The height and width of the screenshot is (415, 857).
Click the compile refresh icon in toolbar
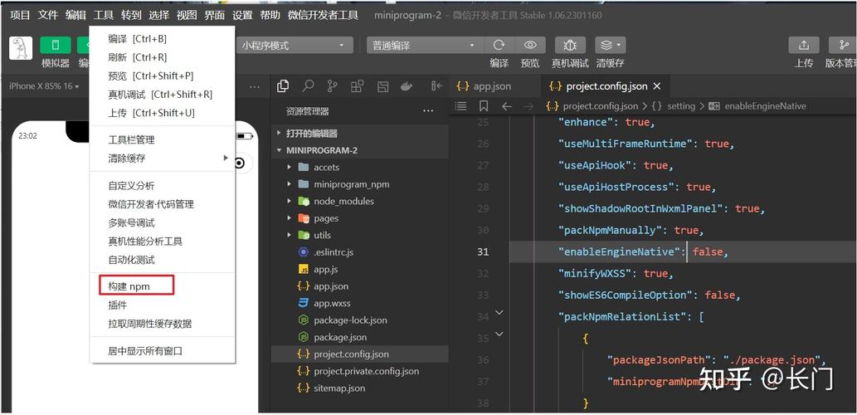click(x=499, y=46)
